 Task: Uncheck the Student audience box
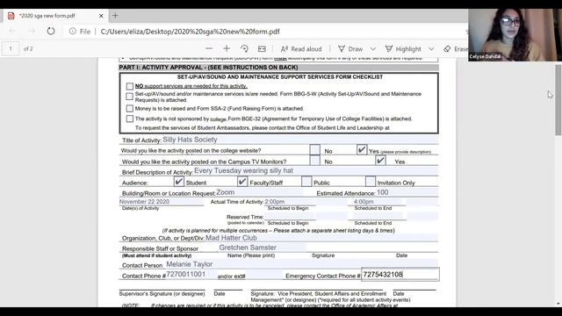(179, 182)
